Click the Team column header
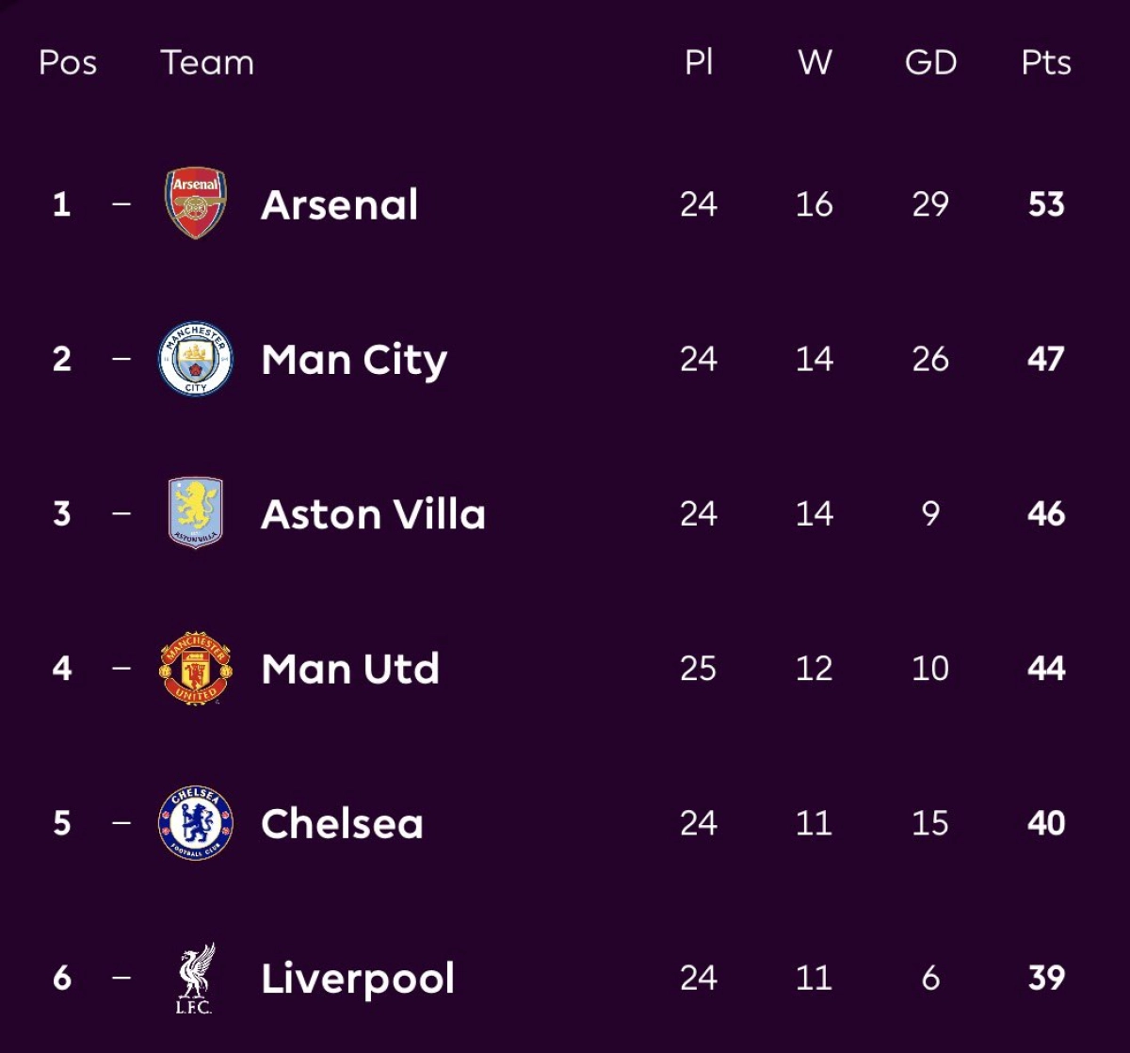Image resolution: width=1130 pixels, height=1053 pixels. tap(207, 63)
